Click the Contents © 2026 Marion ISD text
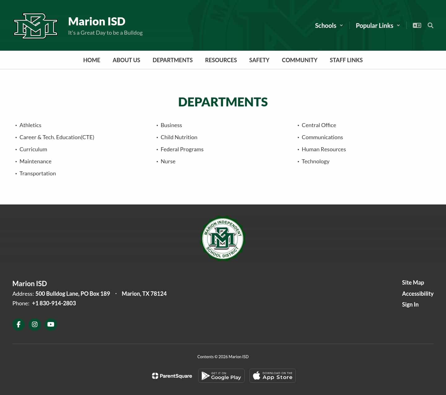Image resolution: width=446 pixels, height=395 pixels. [223, 357]
